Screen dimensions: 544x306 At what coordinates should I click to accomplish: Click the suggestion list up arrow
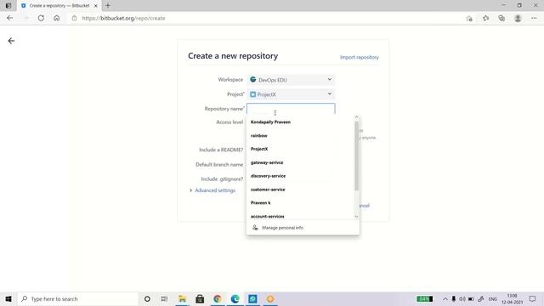coord(357,117)
